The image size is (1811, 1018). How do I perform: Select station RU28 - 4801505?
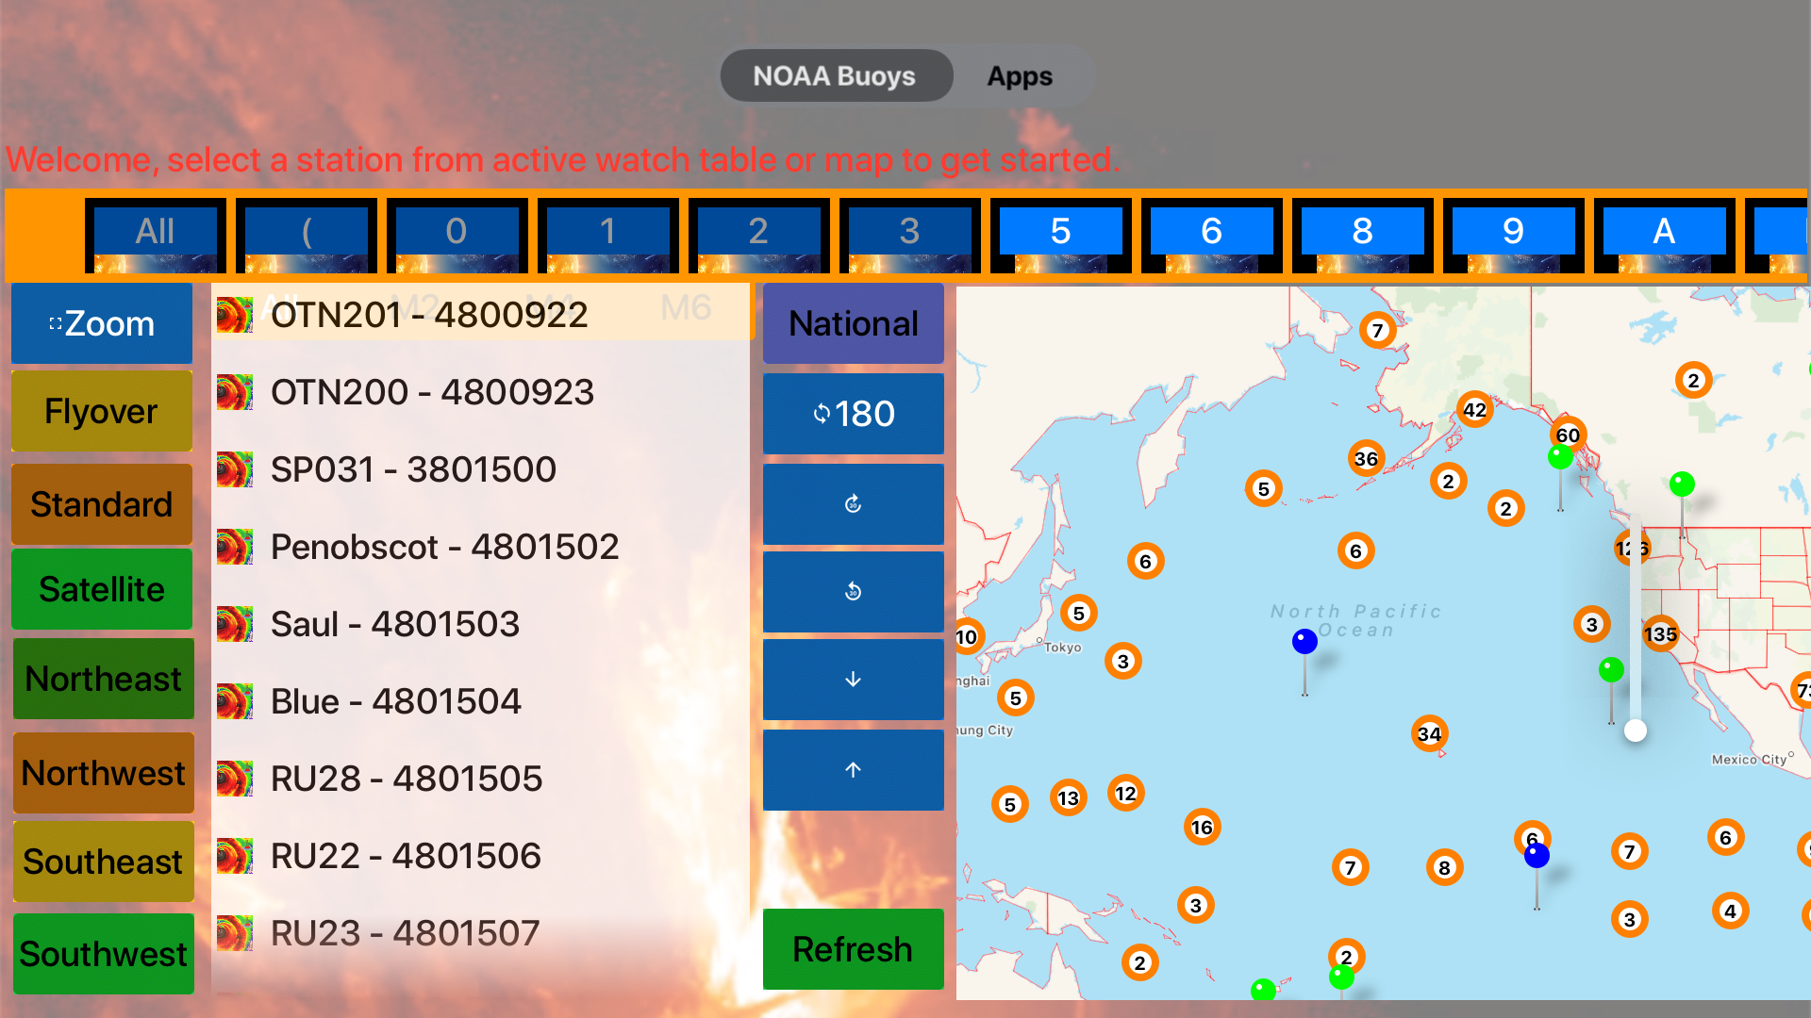(481, 779)
